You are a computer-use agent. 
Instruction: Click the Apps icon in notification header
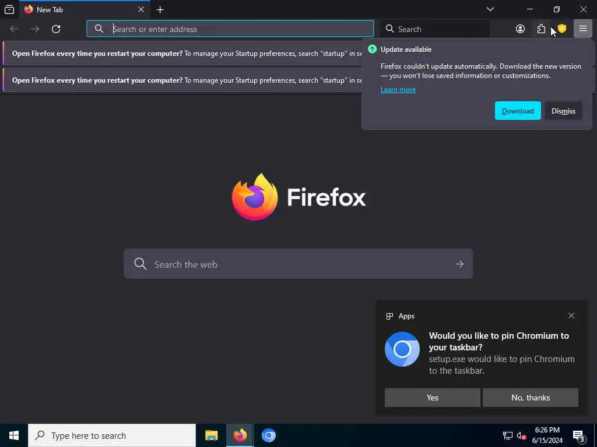[389, 316]
